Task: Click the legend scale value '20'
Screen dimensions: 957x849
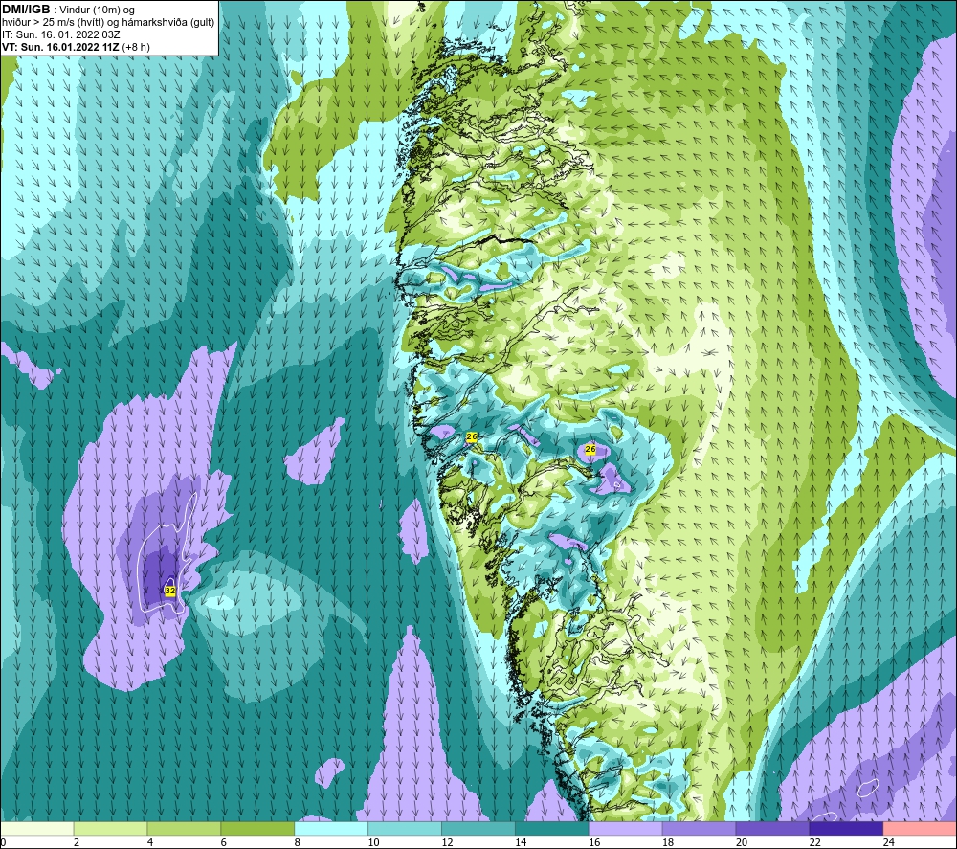Action: point(742,842)
